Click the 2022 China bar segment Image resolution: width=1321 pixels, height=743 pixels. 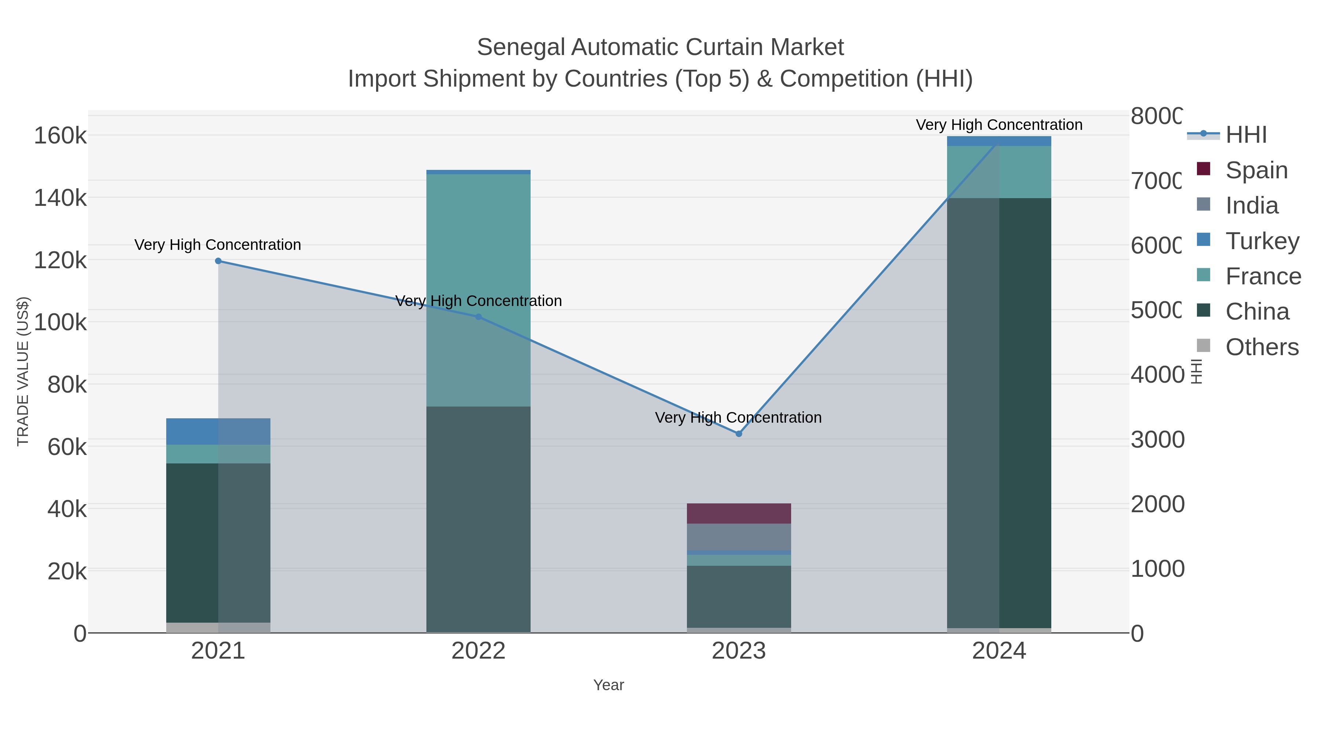coord(478,520)
